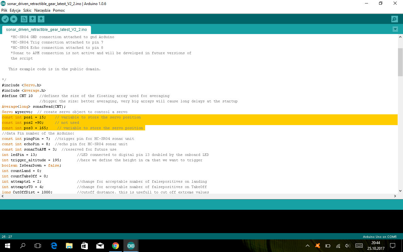Click the Upload arrow icon
The height and width of the screenshot is (252, 403).
coord(14,19)
